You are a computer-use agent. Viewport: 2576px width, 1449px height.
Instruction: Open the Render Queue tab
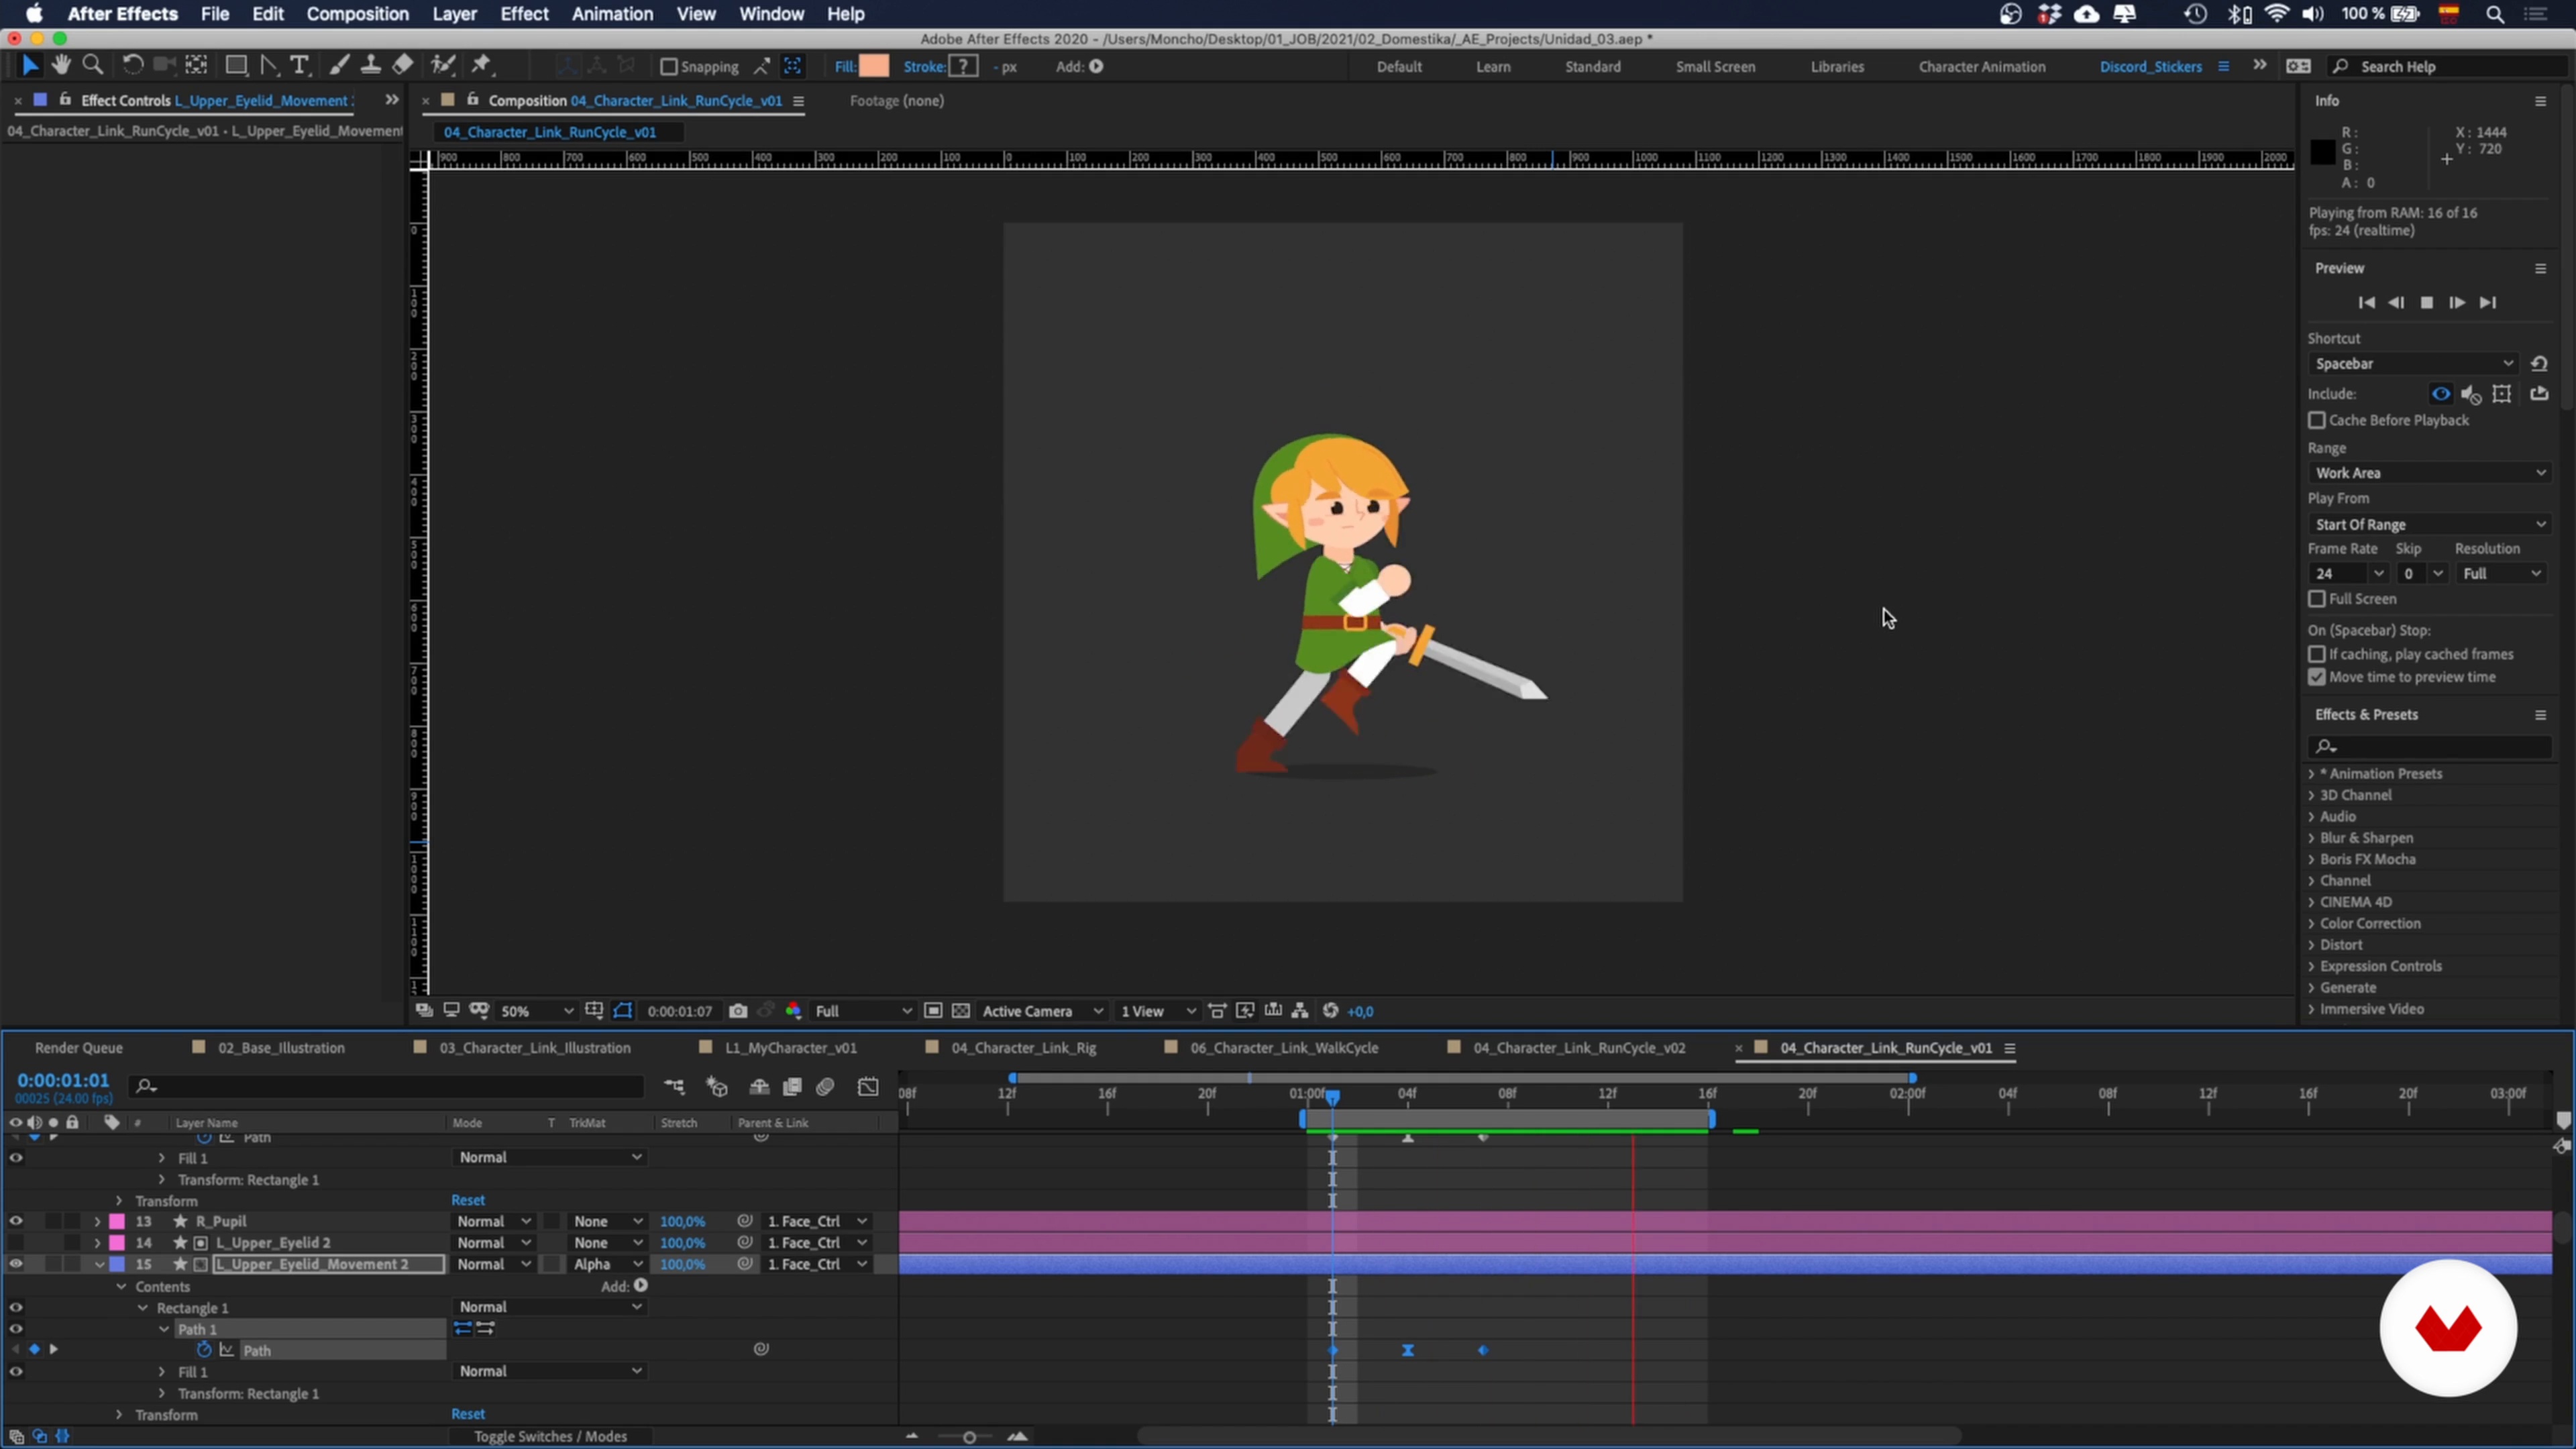tap(78, 1048)
